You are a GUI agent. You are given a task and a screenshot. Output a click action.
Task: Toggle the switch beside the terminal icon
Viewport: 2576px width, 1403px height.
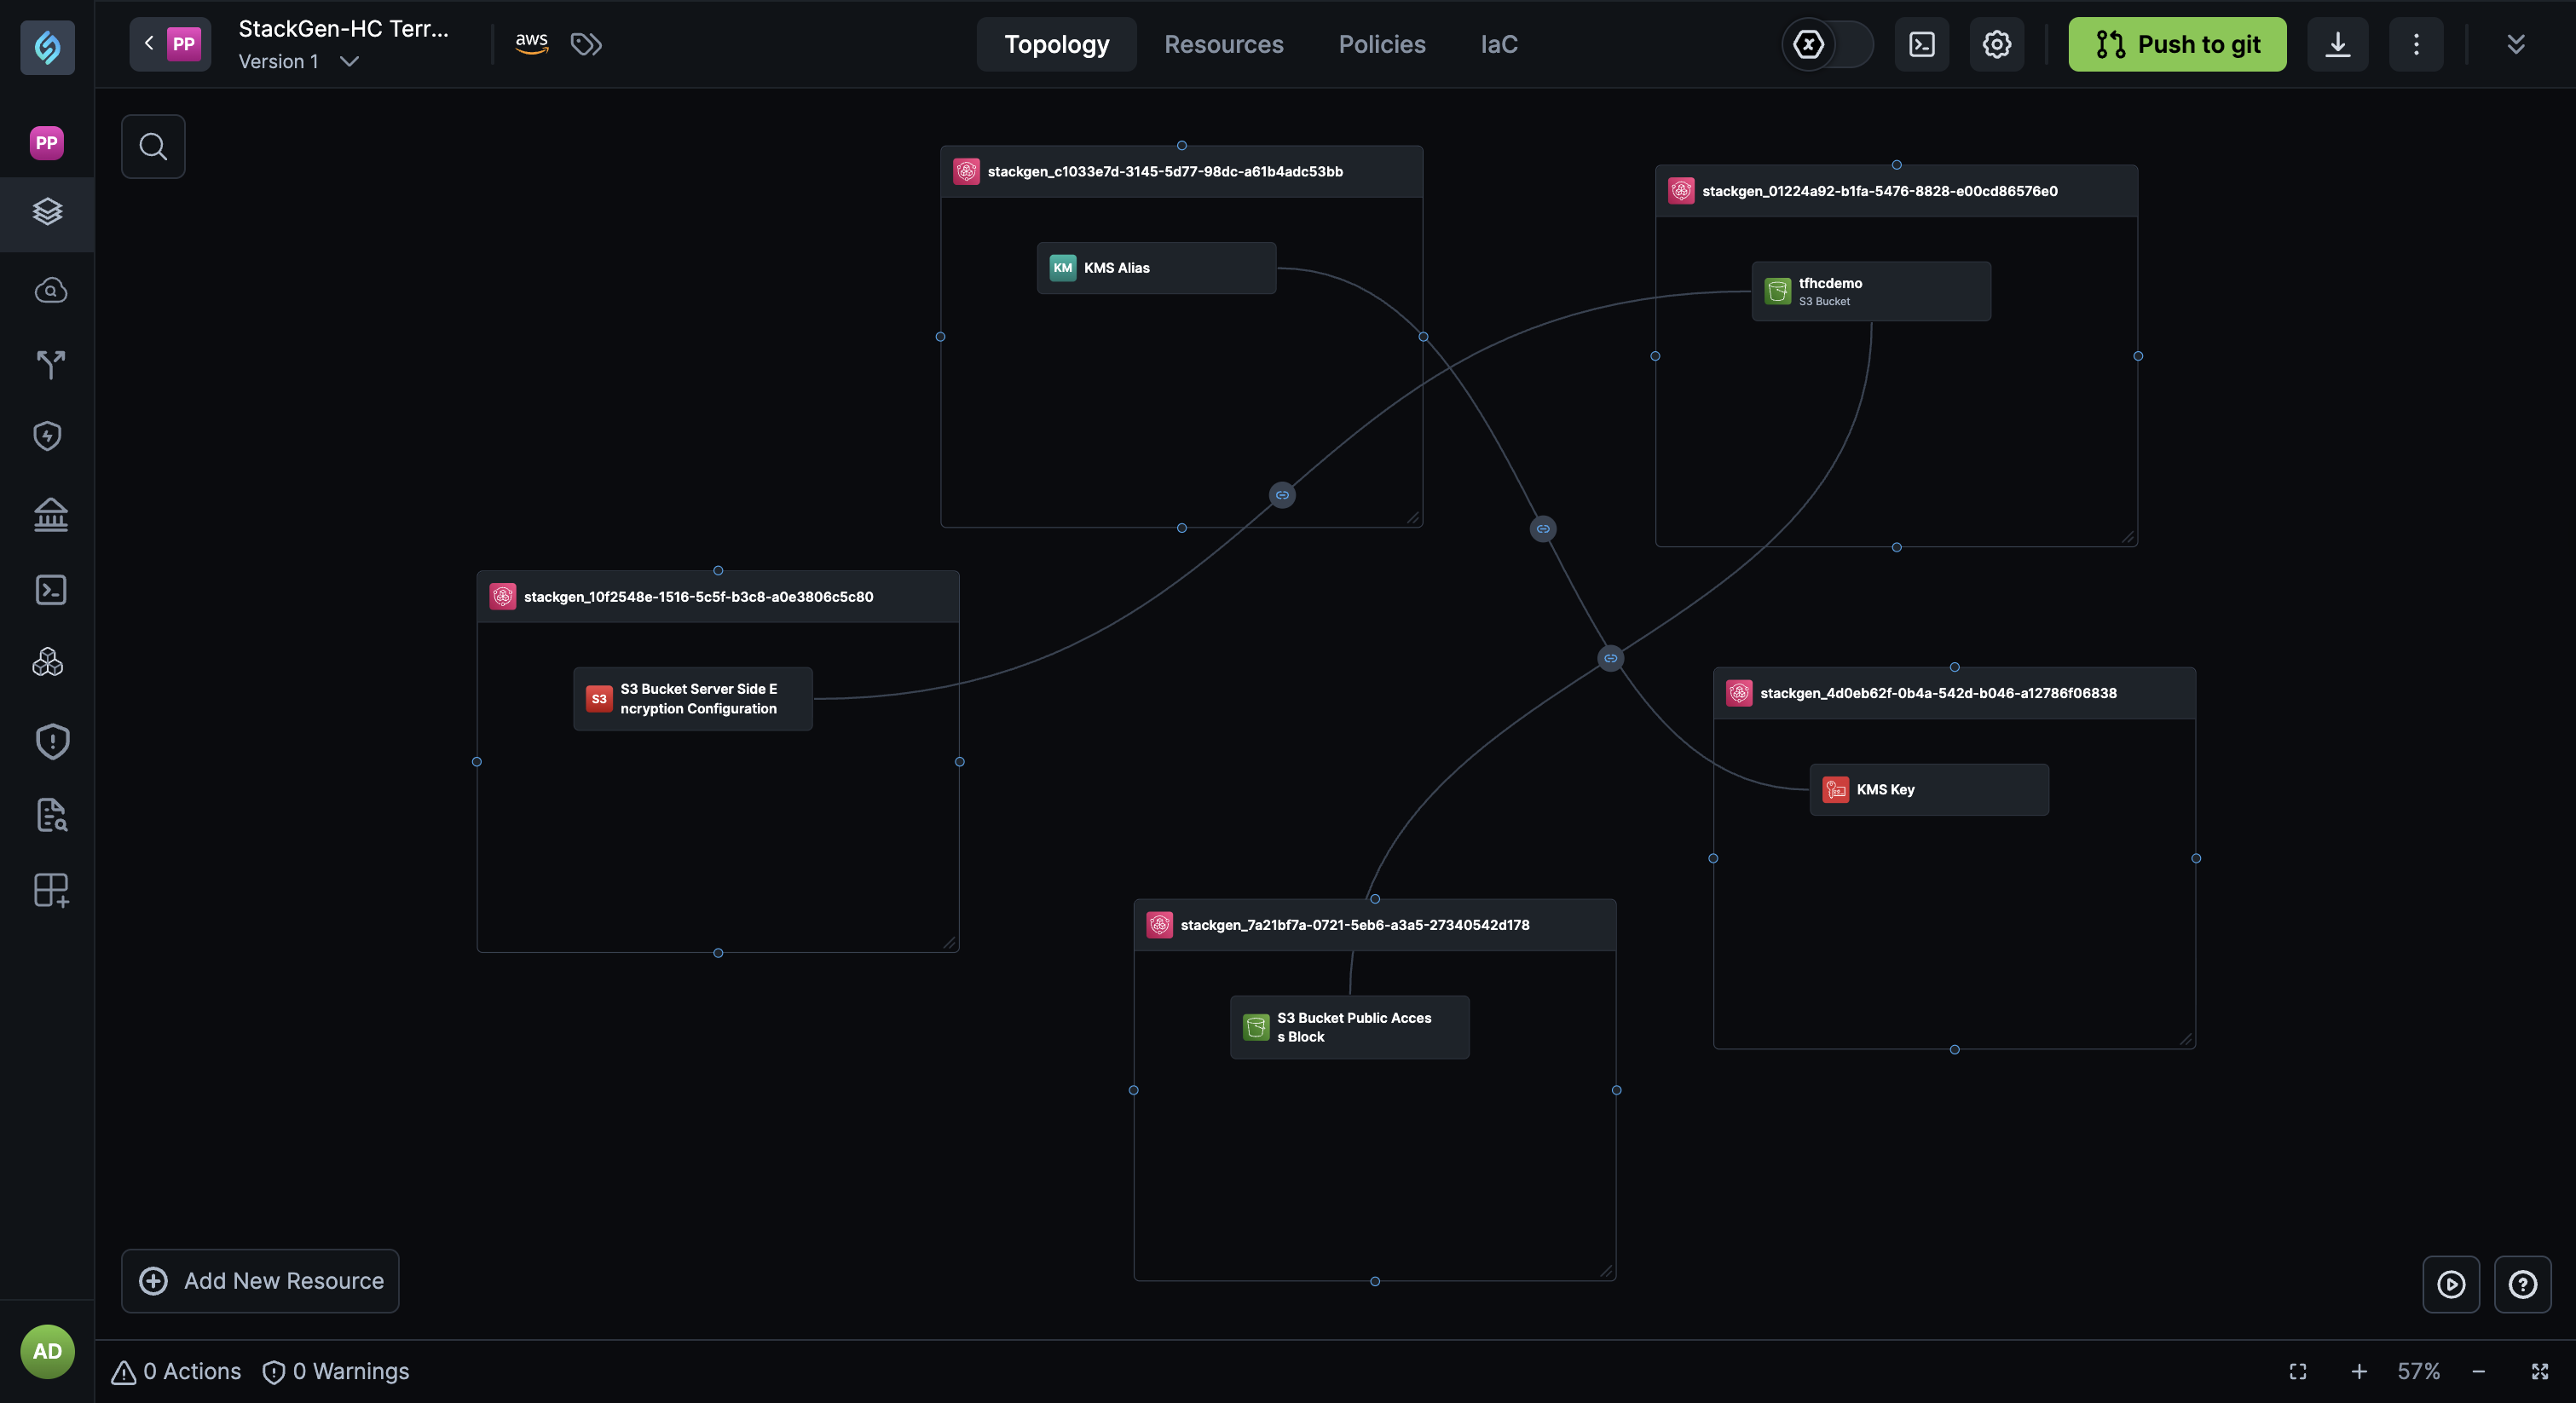[1827, 44]
